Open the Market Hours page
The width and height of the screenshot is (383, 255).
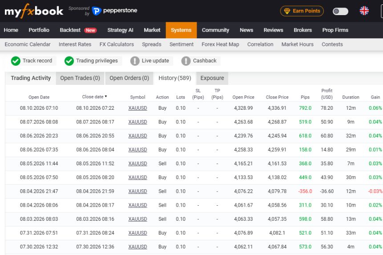(297, 44)
